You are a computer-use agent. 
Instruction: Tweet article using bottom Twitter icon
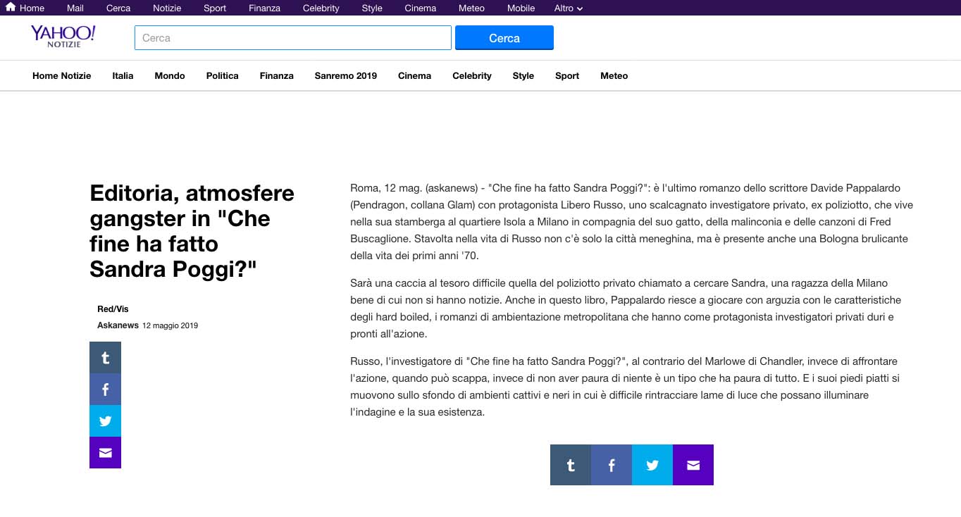coord(652,465)
